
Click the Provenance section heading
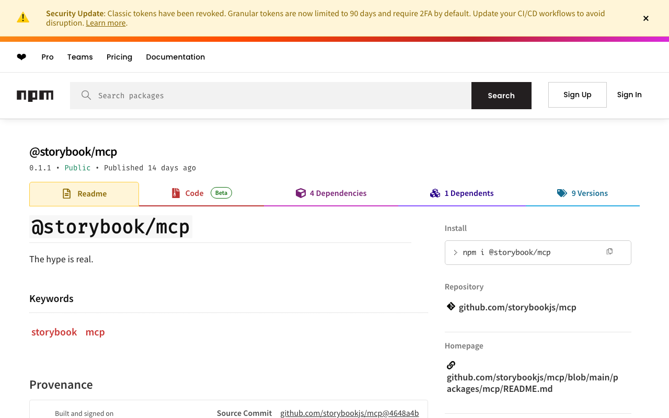click(x=61, y=385)
